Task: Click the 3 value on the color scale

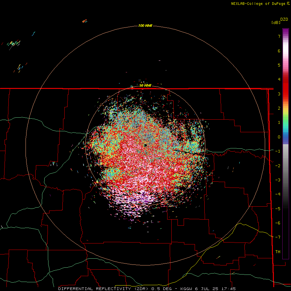Action: (279, 94)
